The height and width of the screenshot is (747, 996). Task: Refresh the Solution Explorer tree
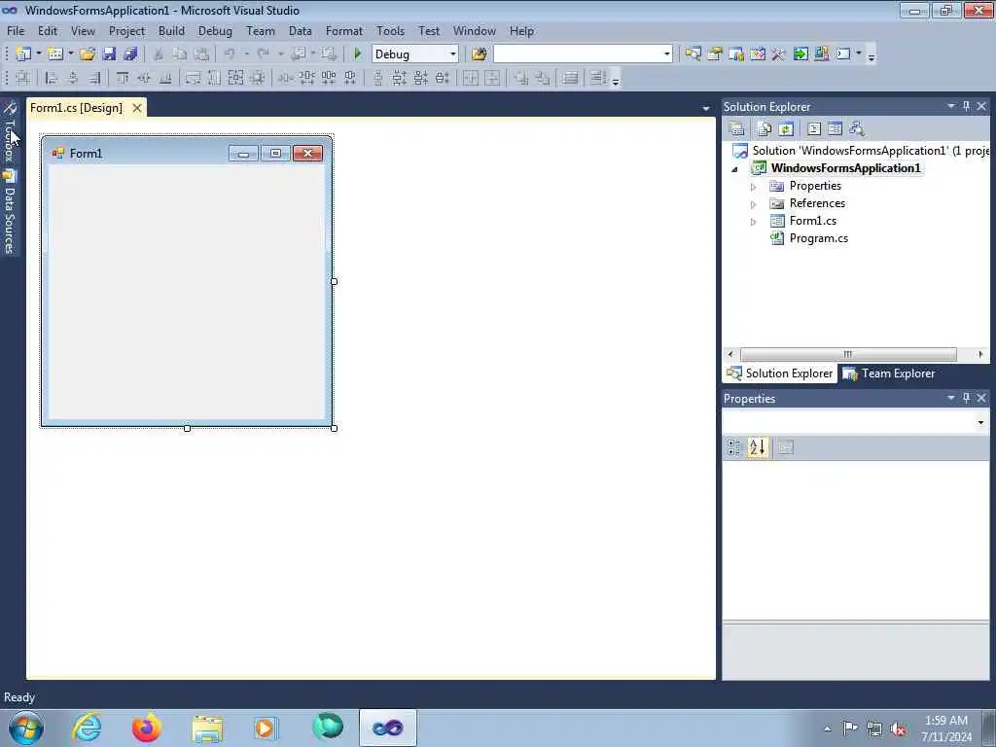point(786,129)
